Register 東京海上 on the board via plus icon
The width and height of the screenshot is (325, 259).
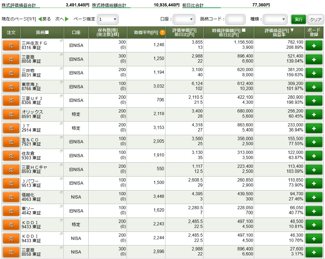[314, 87]
